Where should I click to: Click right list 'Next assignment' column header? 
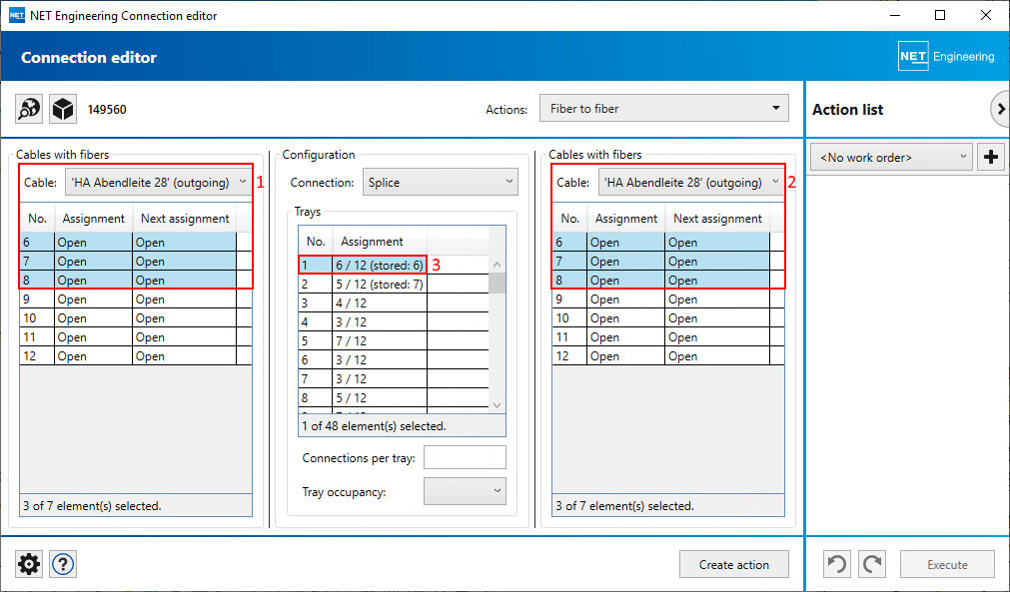point(717,219)
